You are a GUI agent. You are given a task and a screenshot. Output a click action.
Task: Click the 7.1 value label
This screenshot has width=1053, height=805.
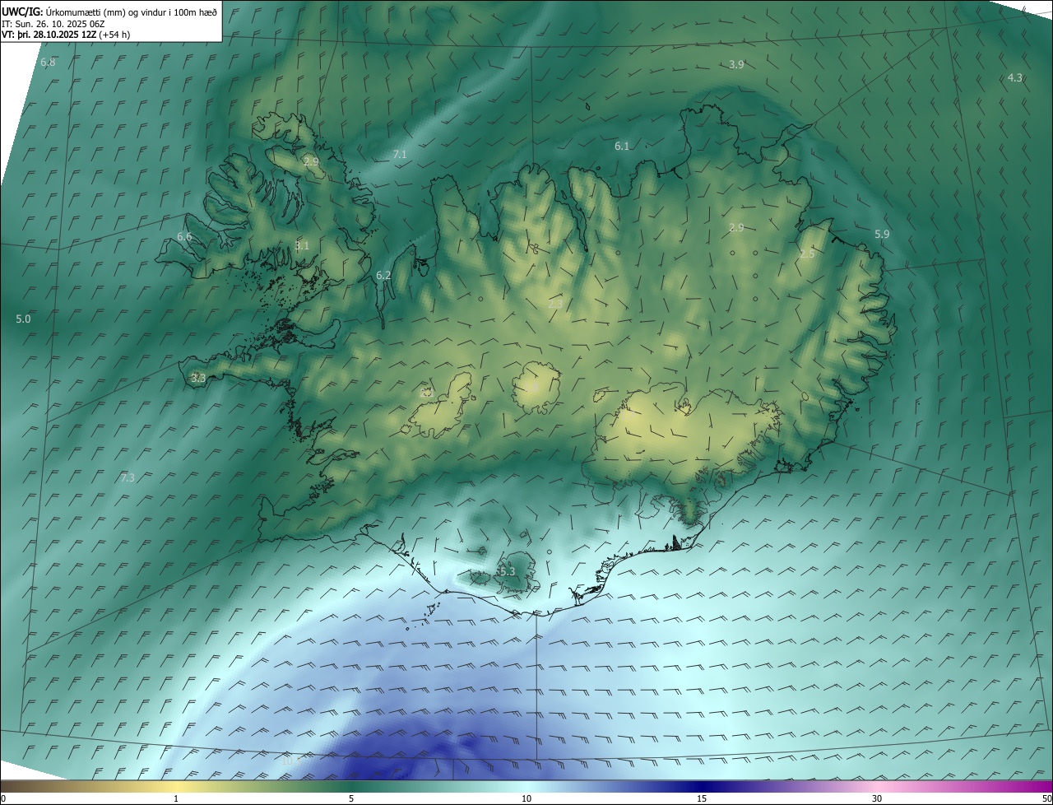(400, 154)
